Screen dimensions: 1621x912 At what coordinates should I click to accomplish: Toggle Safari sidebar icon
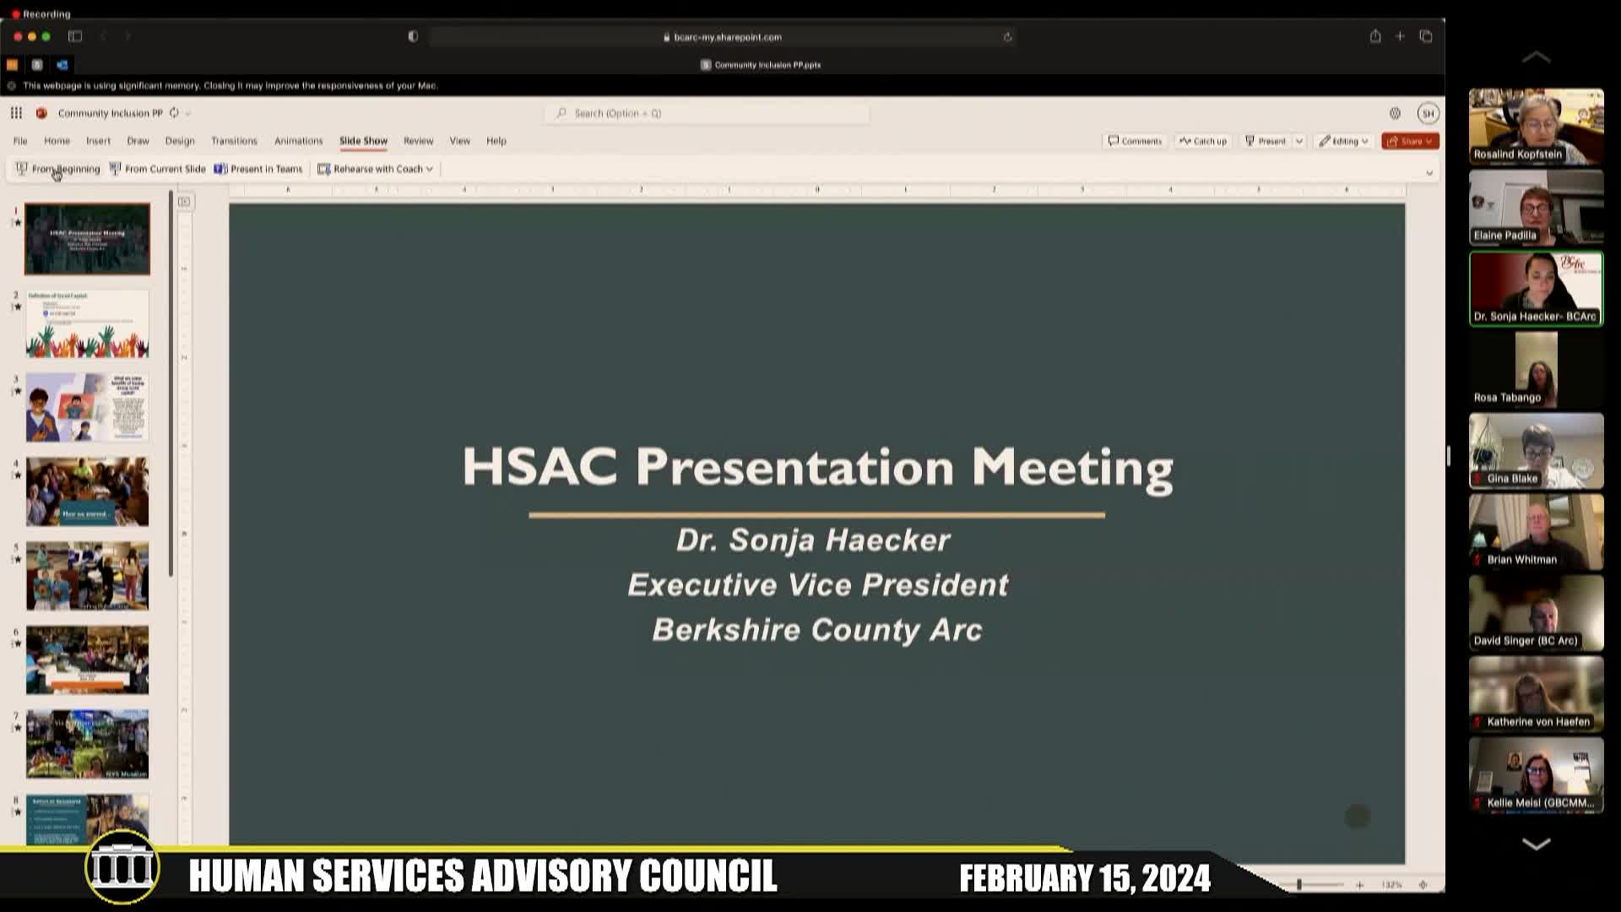(75, 36)
